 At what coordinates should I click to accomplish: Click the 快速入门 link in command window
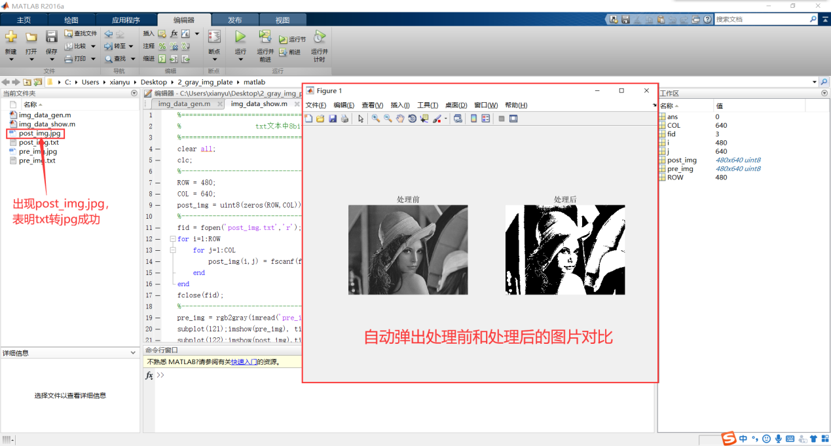[243, 362]
